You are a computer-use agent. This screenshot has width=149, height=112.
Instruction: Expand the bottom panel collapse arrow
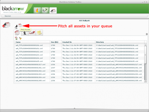74,108
